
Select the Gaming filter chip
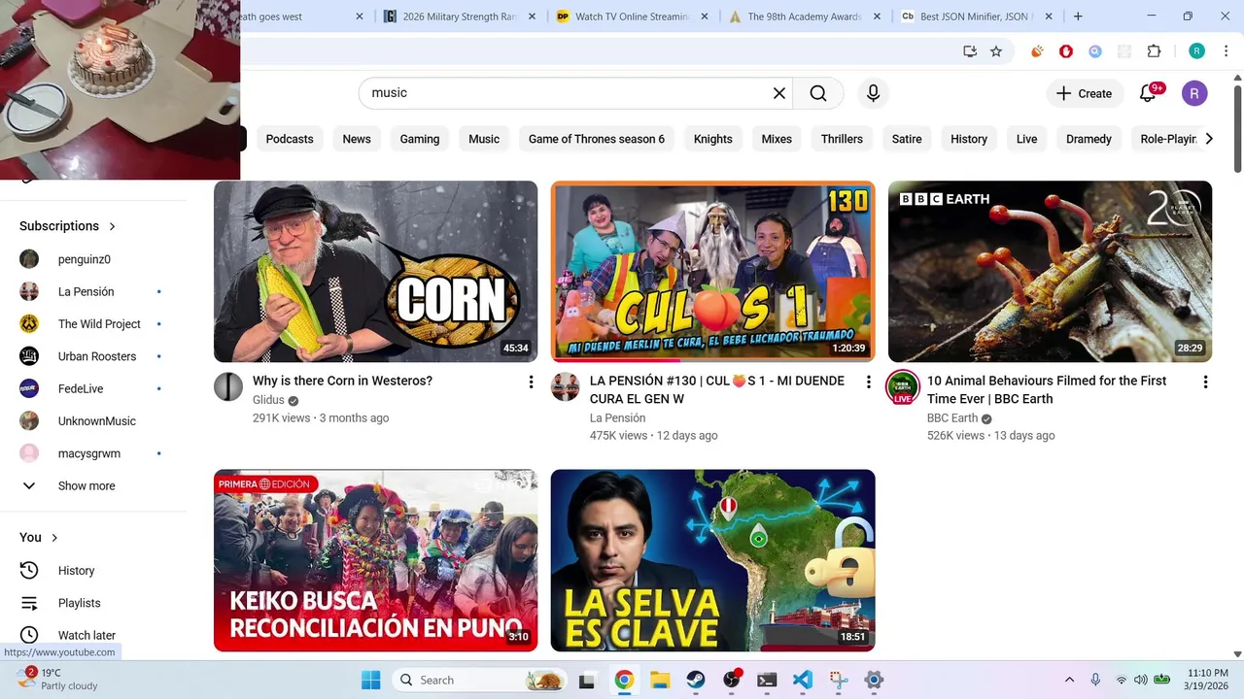click(420, 139)
